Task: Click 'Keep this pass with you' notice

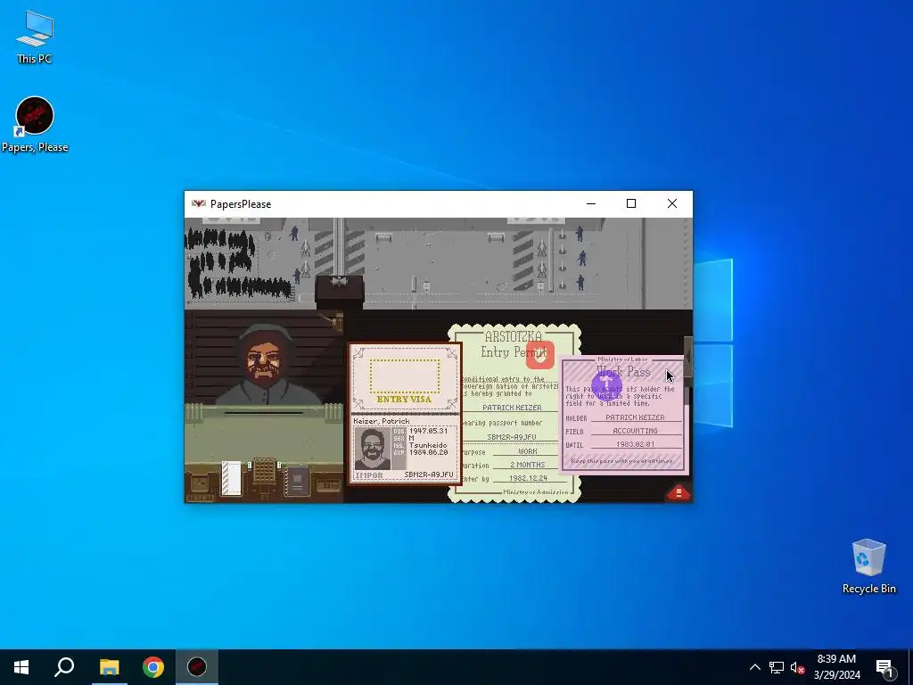Action: (621, 461)
